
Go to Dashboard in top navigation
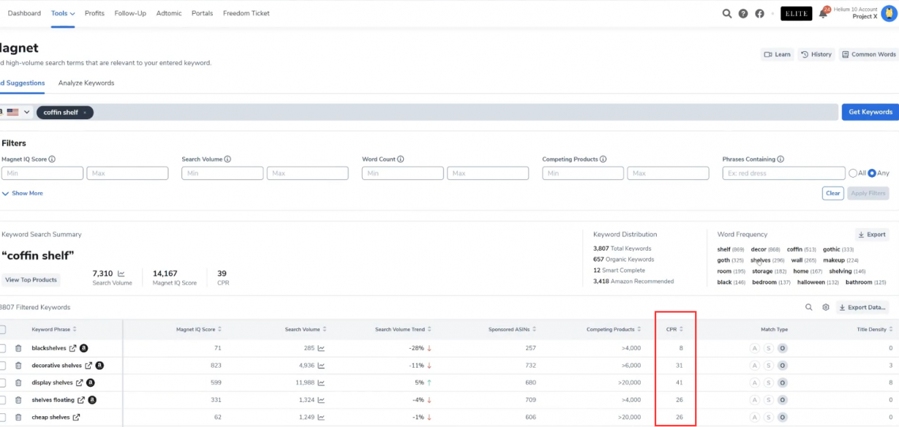point(25,14)
